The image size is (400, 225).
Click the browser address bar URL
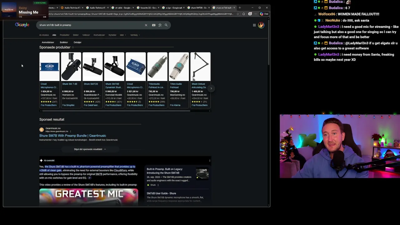pos(141,14)
